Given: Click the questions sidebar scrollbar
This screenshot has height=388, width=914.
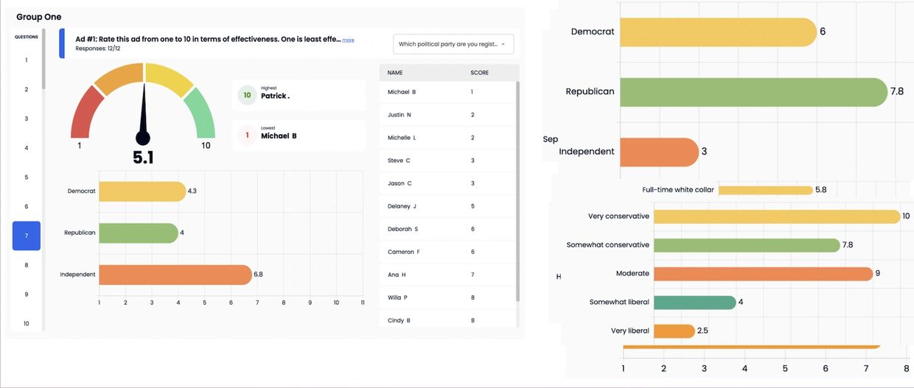Looking at the screenshot, I should coord(43,59).
